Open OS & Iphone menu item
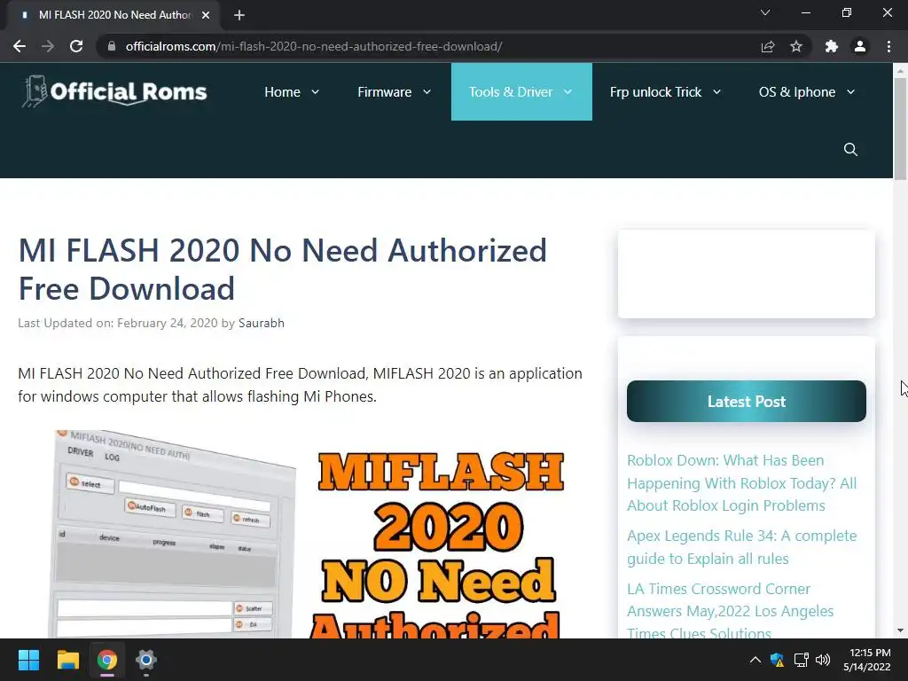The height and width of the screenshot is (681, 908). point(797,92)
